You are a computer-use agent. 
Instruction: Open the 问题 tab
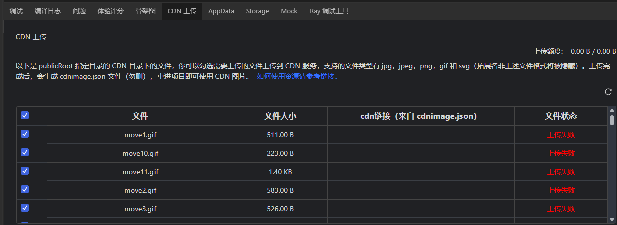pos(79,11)
